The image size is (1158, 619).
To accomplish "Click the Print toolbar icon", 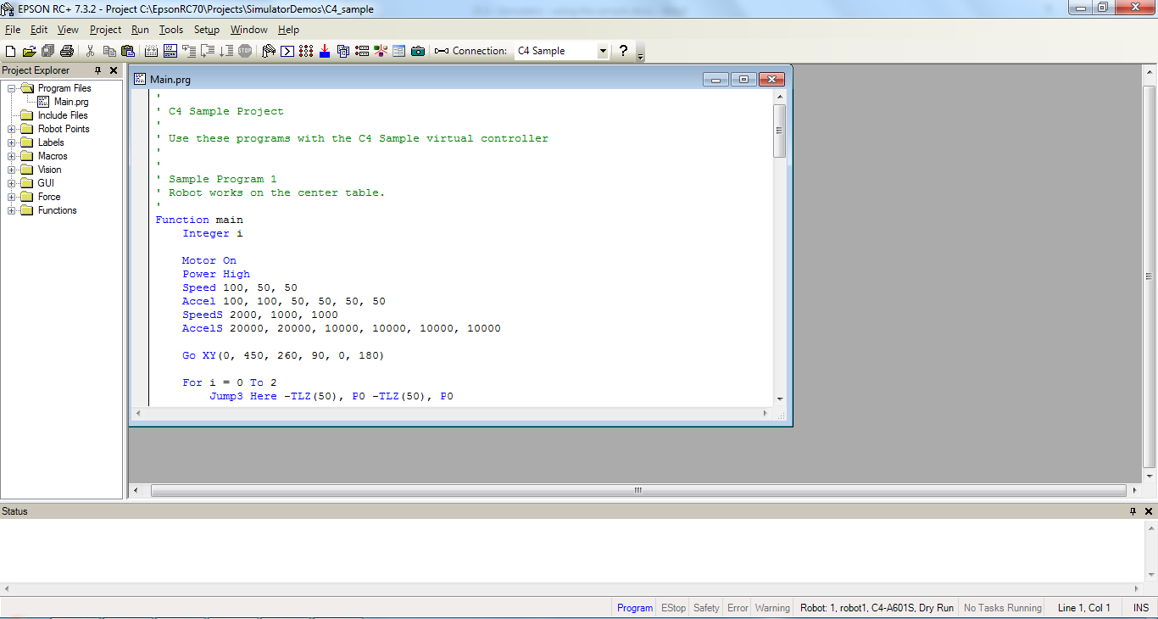I will pos(65,51).
